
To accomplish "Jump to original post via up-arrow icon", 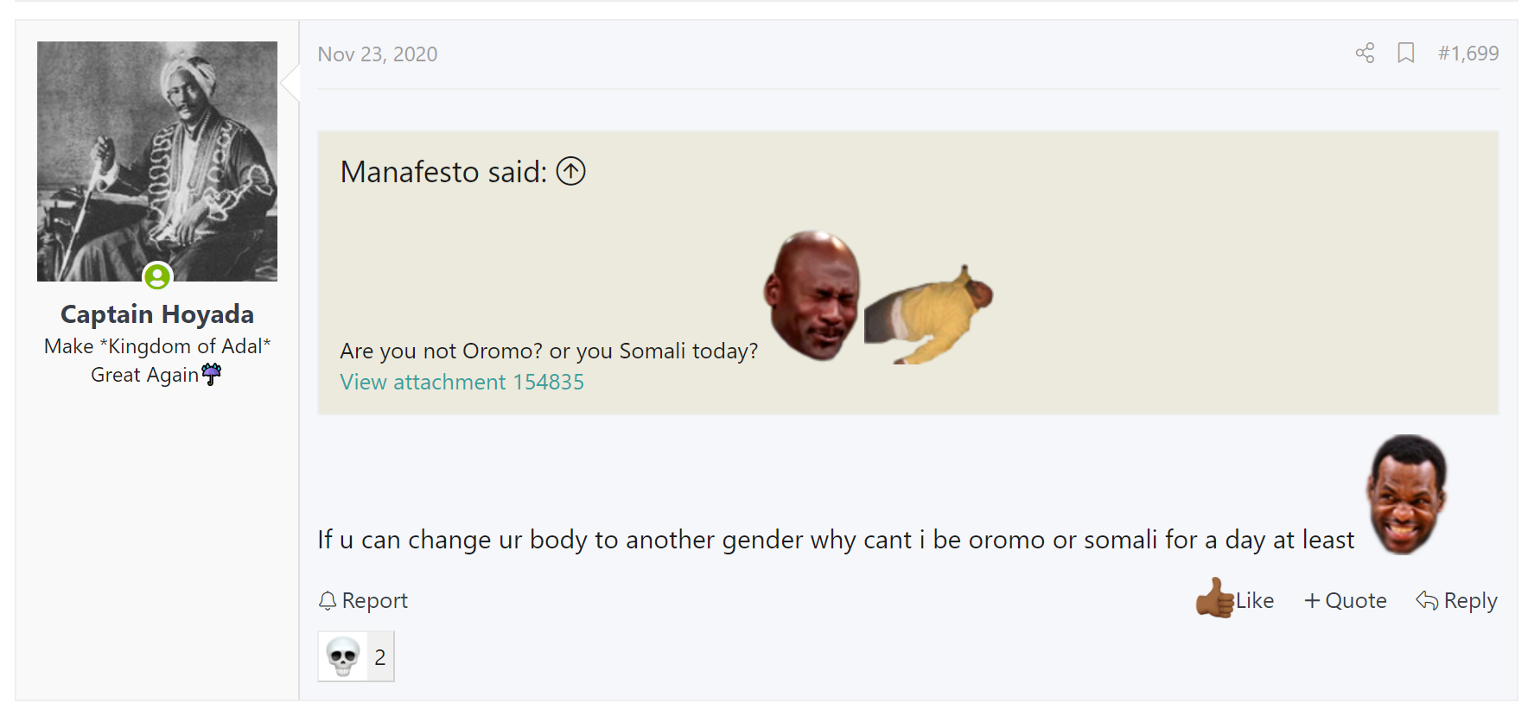I will 570,171.
